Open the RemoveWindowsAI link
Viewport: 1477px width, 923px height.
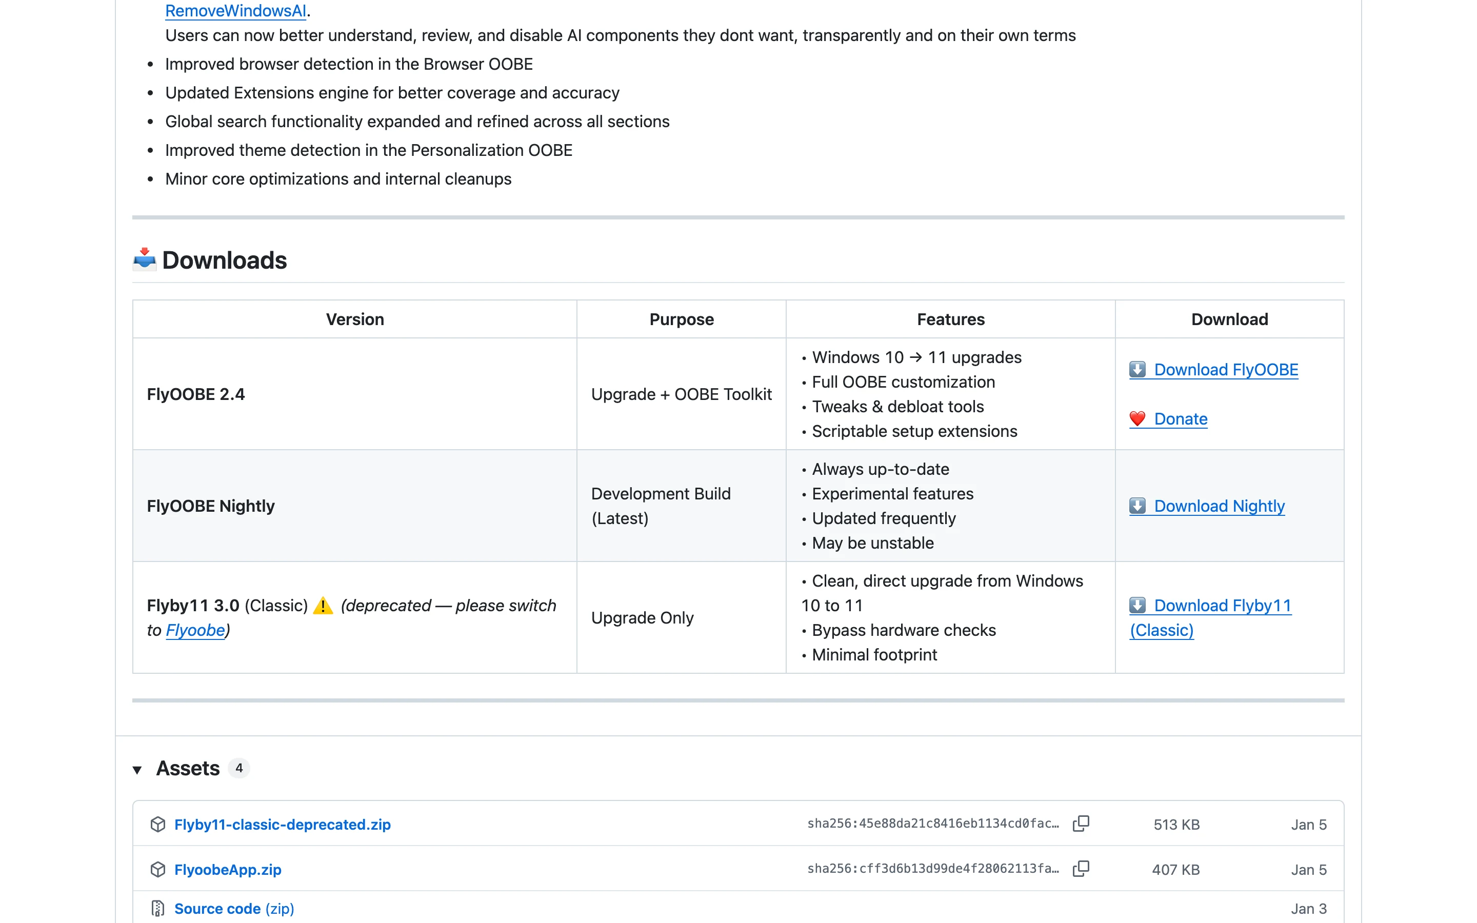(x=235, y=10)
